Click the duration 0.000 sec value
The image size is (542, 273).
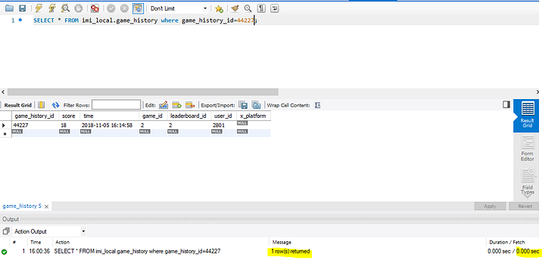pos(499,251)
